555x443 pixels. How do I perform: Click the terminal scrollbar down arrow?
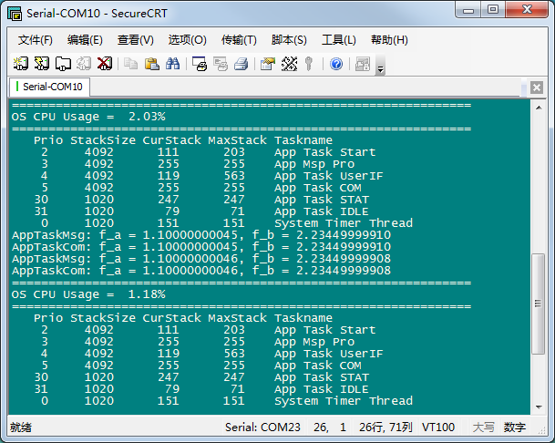539,407
